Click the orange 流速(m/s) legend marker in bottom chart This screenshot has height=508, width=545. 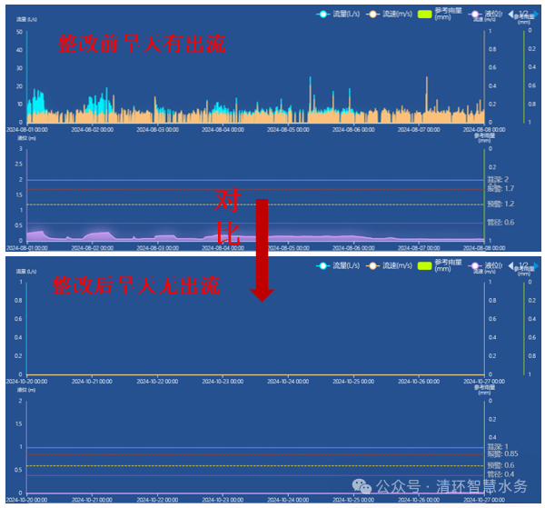[x=373, y=265]
